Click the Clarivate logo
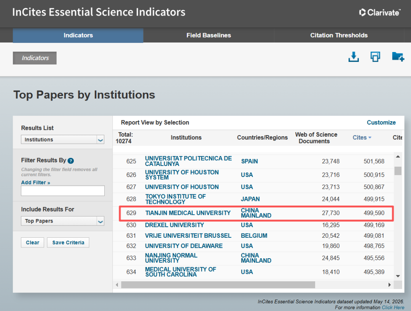Screen dimensions: 411x311 (x=380, y=12)
